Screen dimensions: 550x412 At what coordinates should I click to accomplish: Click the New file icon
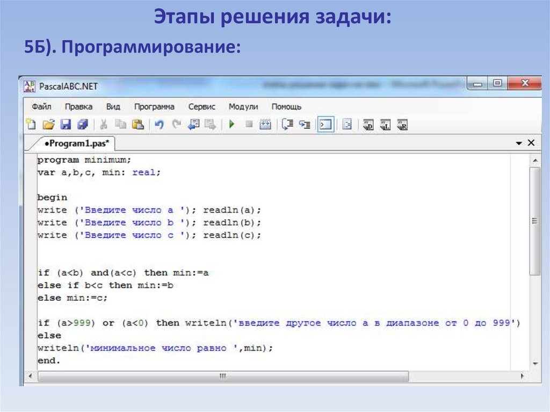31,124
